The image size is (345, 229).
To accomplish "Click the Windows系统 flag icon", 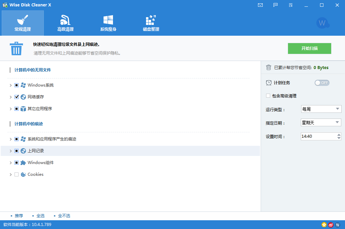I will click(x=23, y=85).
